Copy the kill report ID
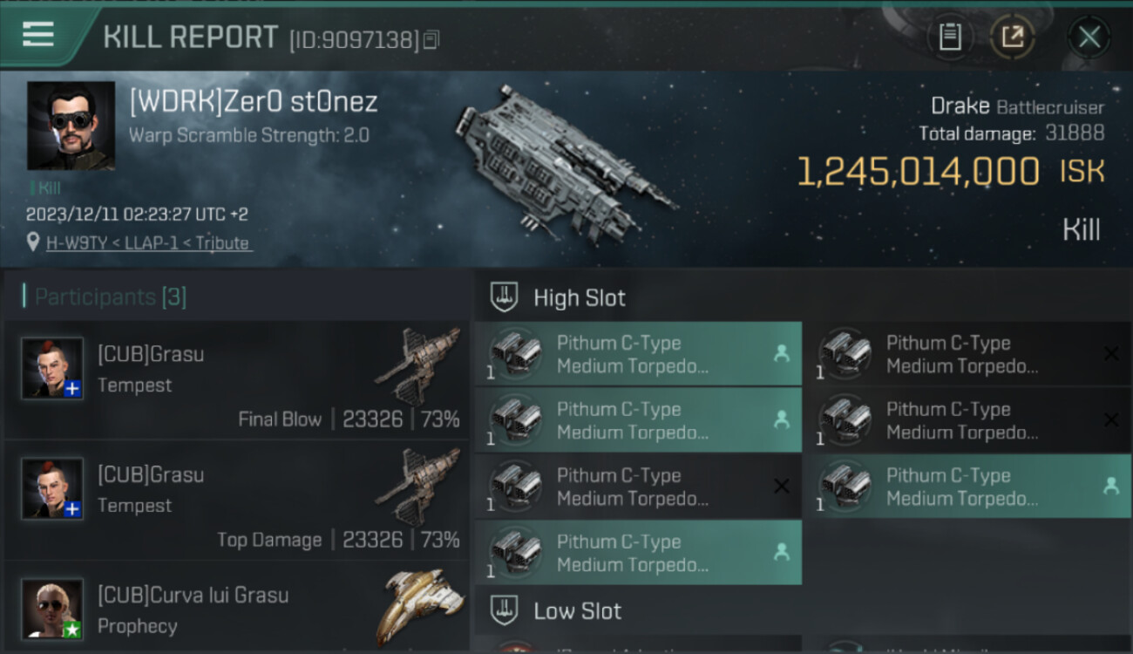This screenshot has width=1133, height=654. [x=432, y=39]
